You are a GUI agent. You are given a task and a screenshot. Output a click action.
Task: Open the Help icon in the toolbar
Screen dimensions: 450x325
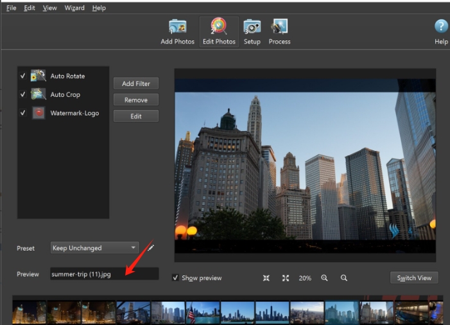click(x=441, y=32)
